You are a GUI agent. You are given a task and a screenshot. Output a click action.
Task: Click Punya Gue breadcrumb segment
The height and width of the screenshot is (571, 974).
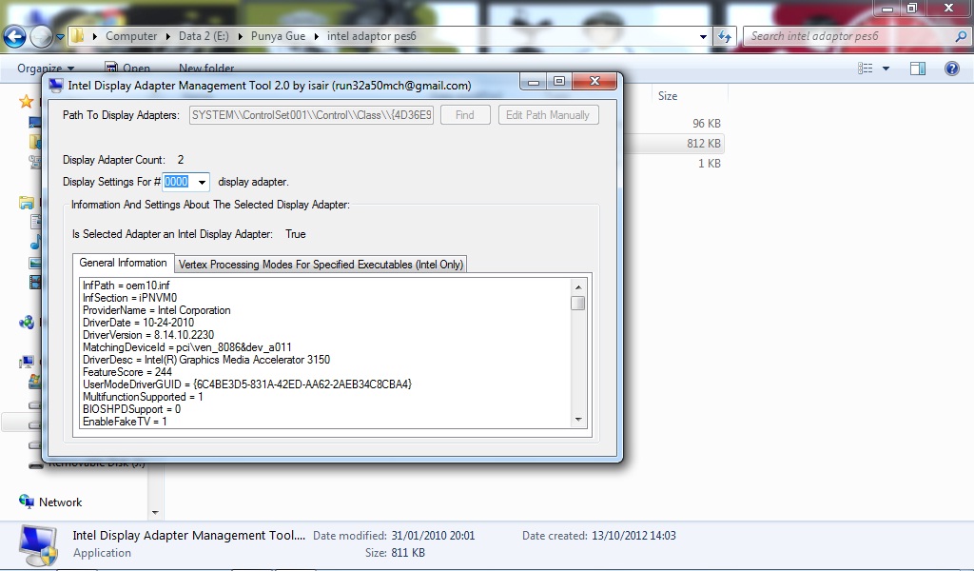click(x=278, y=36)
